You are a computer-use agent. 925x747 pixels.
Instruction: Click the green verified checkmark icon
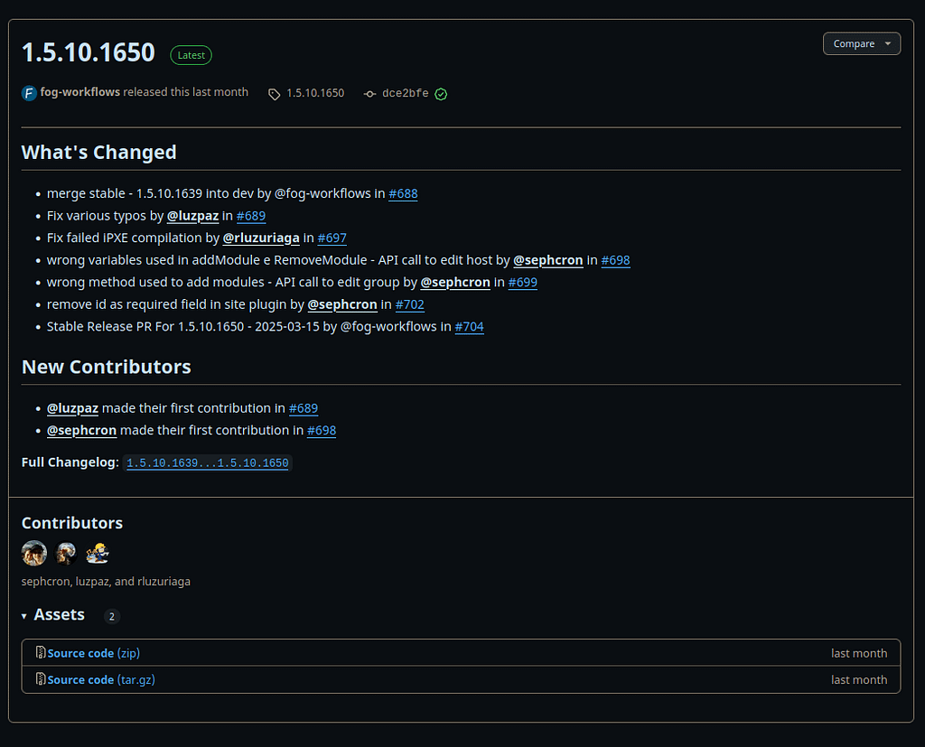point(441,94)
